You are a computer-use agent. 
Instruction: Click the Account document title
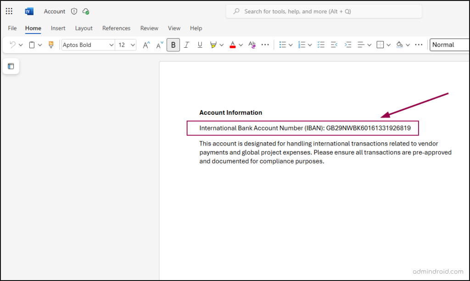point(55,11)
